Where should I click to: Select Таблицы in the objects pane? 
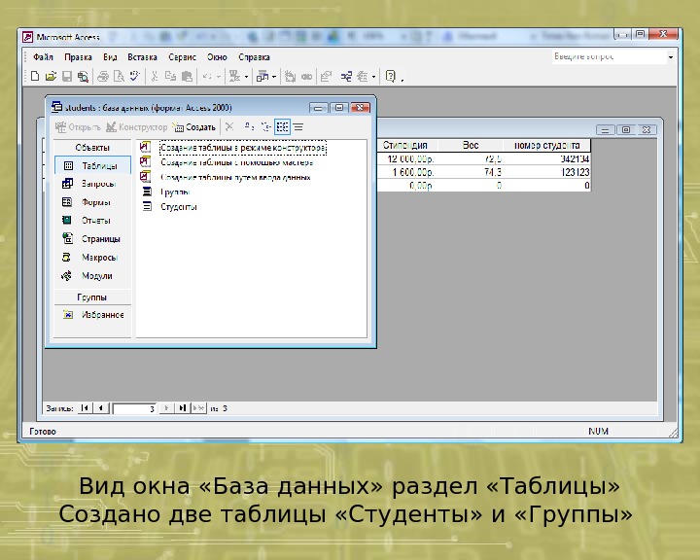click(x=93, y=165)
